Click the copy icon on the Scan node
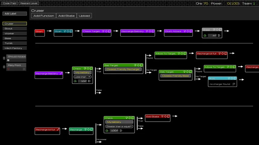The width and height of the screenshot is (259, 145). tap(71, 31)
